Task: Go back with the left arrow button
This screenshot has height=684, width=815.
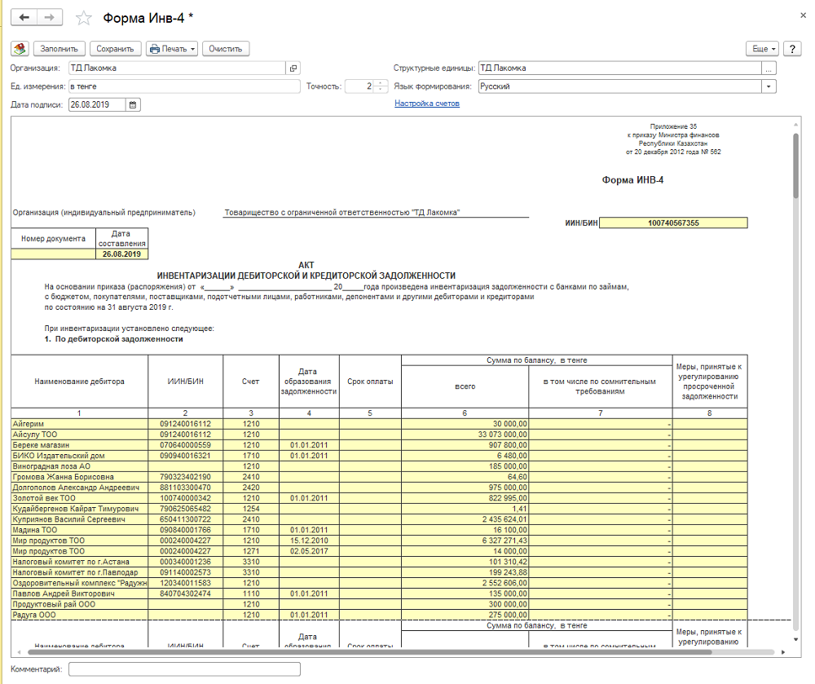Action: pos(24,18)
